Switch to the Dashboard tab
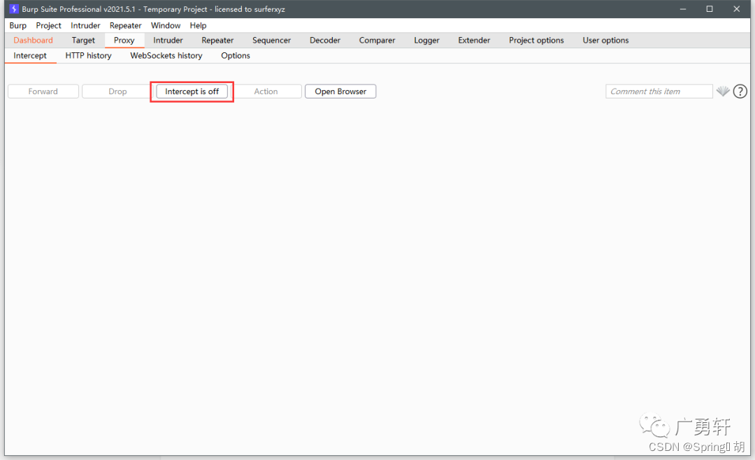 click(34, 40)
